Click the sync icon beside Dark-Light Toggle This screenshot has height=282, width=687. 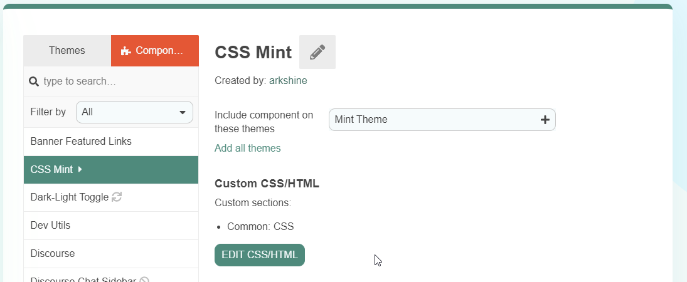coord(117,197)
